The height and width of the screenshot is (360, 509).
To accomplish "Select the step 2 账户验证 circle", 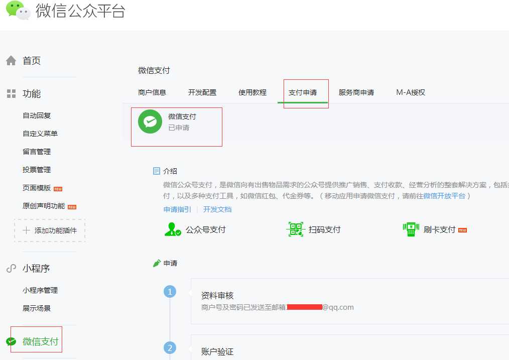I will (170, 347).
